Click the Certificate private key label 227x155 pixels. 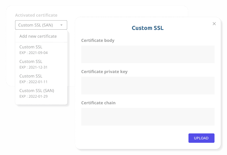pyautogui.click(x=104, y=72)
